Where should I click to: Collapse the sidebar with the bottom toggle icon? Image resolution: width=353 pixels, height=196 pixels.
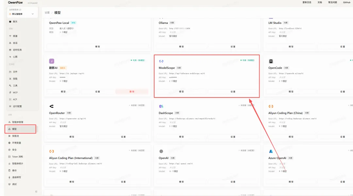click(x=36, y=191)
